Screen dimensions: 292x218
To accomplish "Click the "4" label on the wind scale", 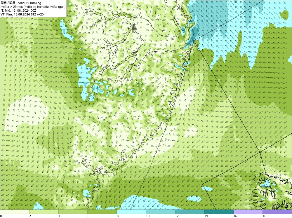I will [x=59, y=216].
